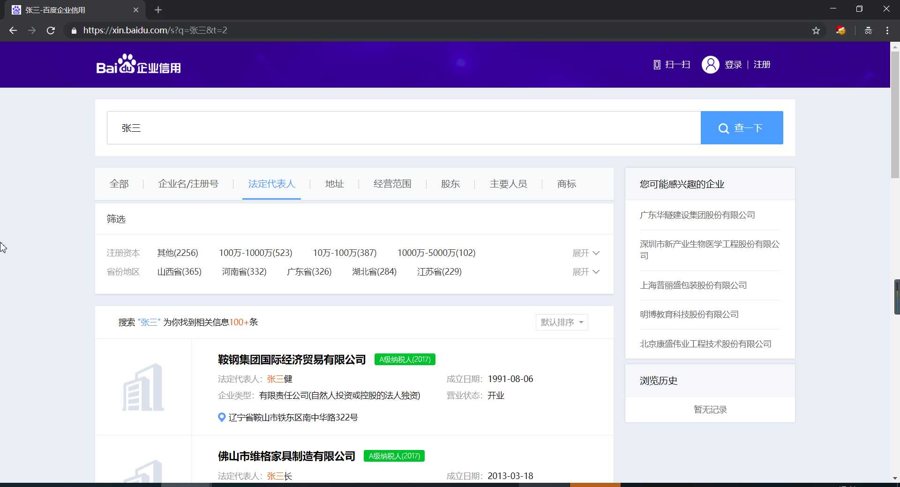The height and width of the screenshot is (487, 900).
Task: Switch to the 企业名/注册号 tab
Action: pyautogui.click(x=188, y=184)
